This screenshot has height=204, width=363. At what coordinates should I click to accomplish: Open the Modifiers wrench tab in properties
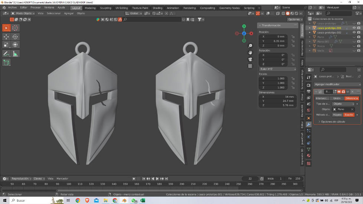pos(308,124)
